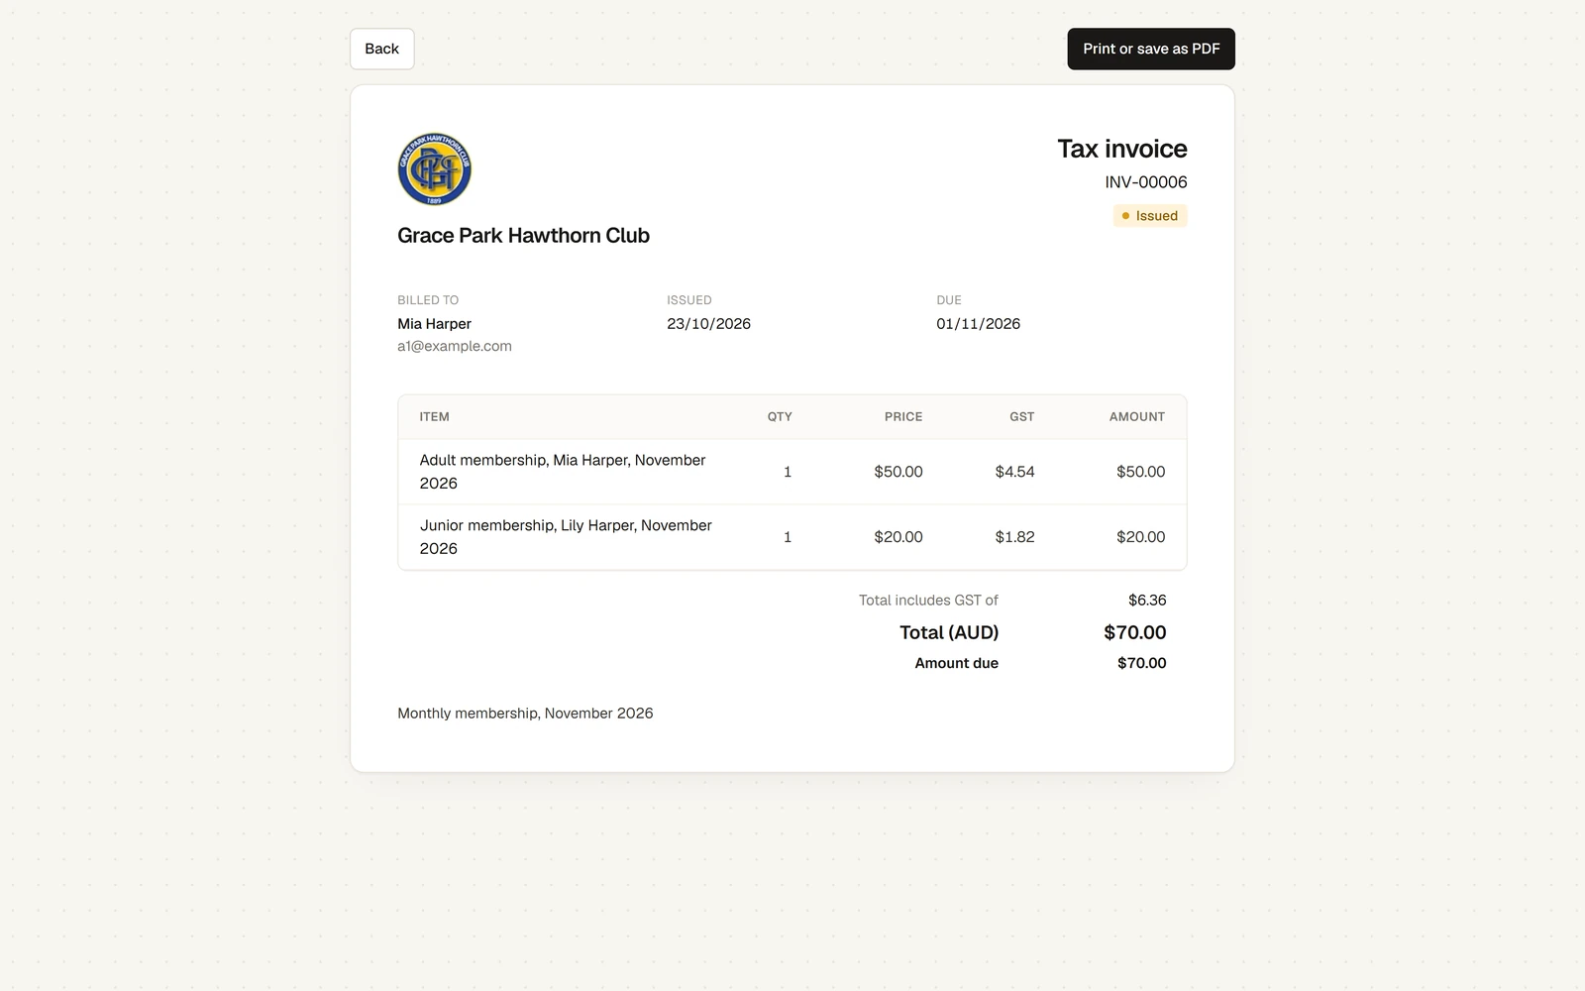Click the Monthly membership, November 2026 note

(525, 714)
